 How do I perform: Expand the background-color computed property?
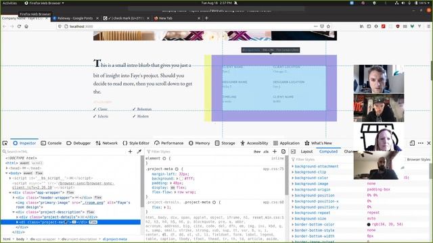pos(293,178)
